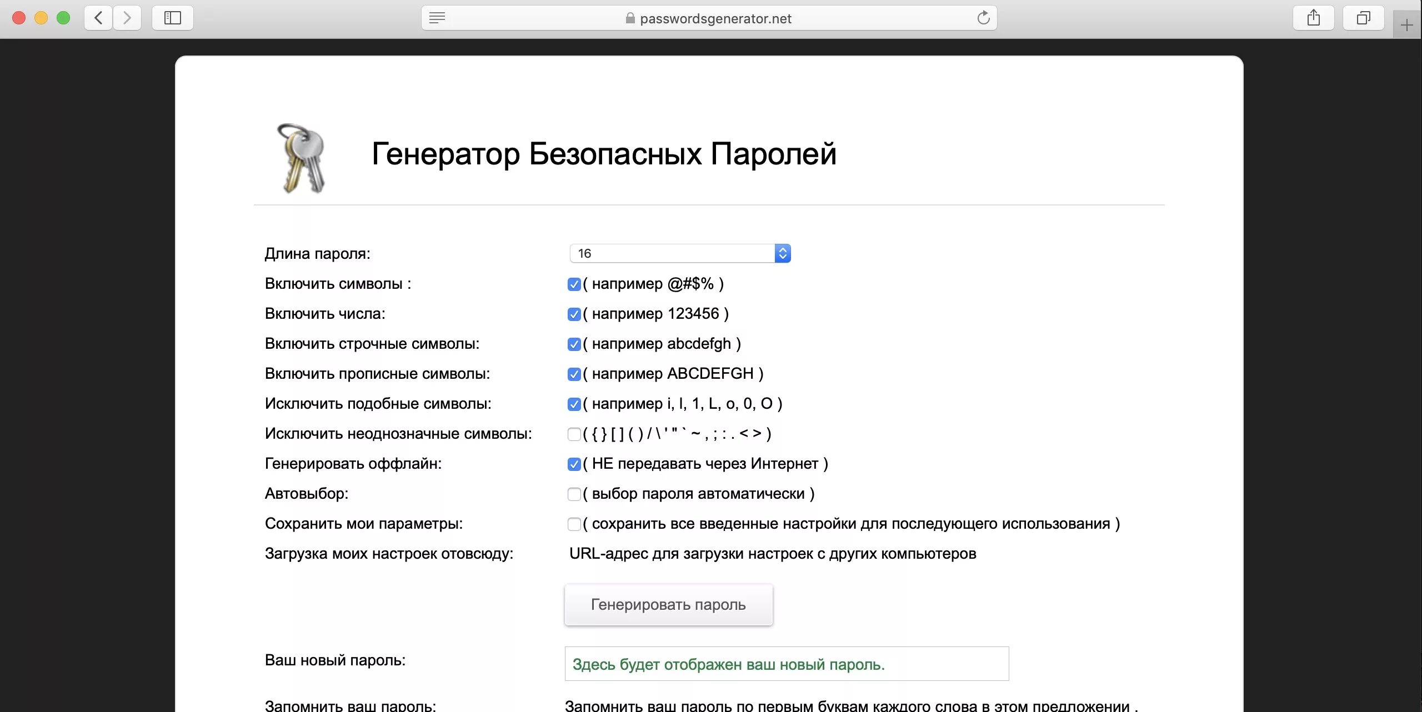1422x712 pixels.
Task: Close the Safari window with red button
Action: coord(19,18)
